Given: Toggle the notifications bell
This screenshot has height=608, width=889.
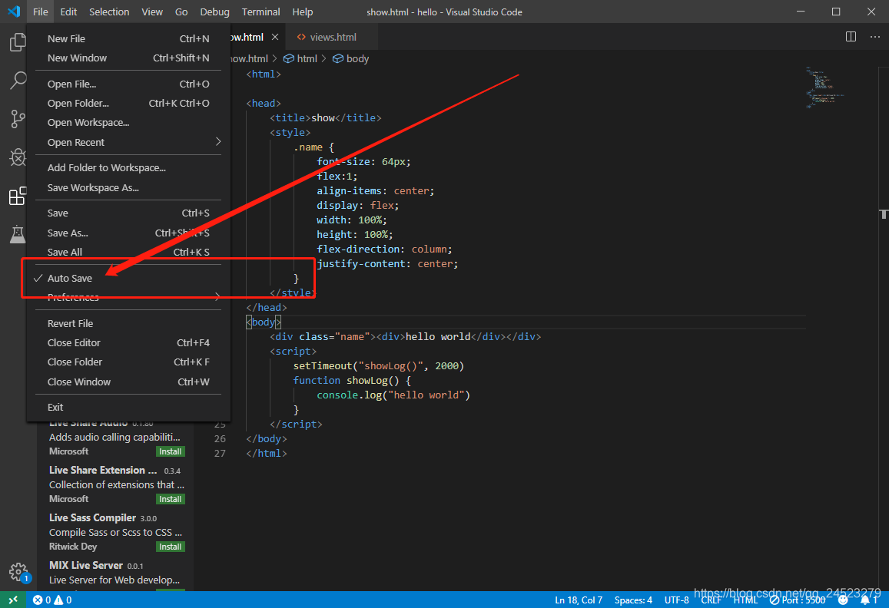Looking at the screenshot, I should click(x=865, y=600).
